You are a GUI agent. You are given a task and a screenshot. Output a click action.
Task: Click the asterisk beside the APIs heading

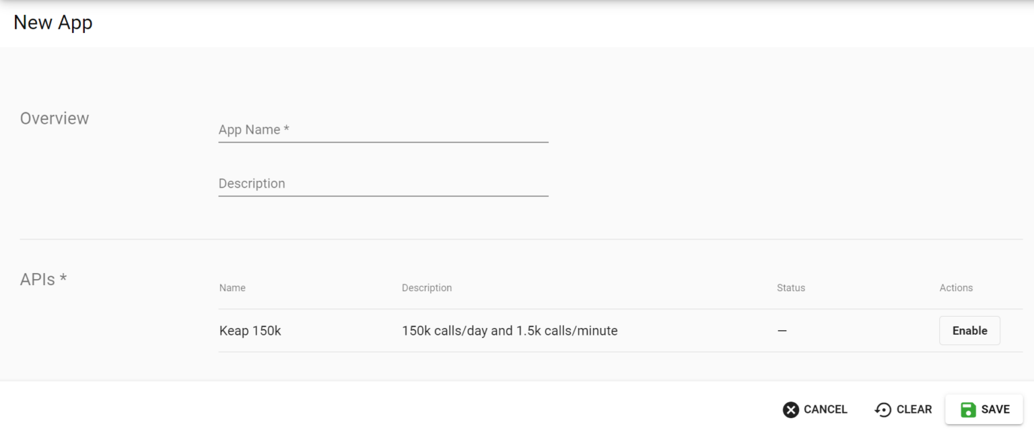click(63, 278)
